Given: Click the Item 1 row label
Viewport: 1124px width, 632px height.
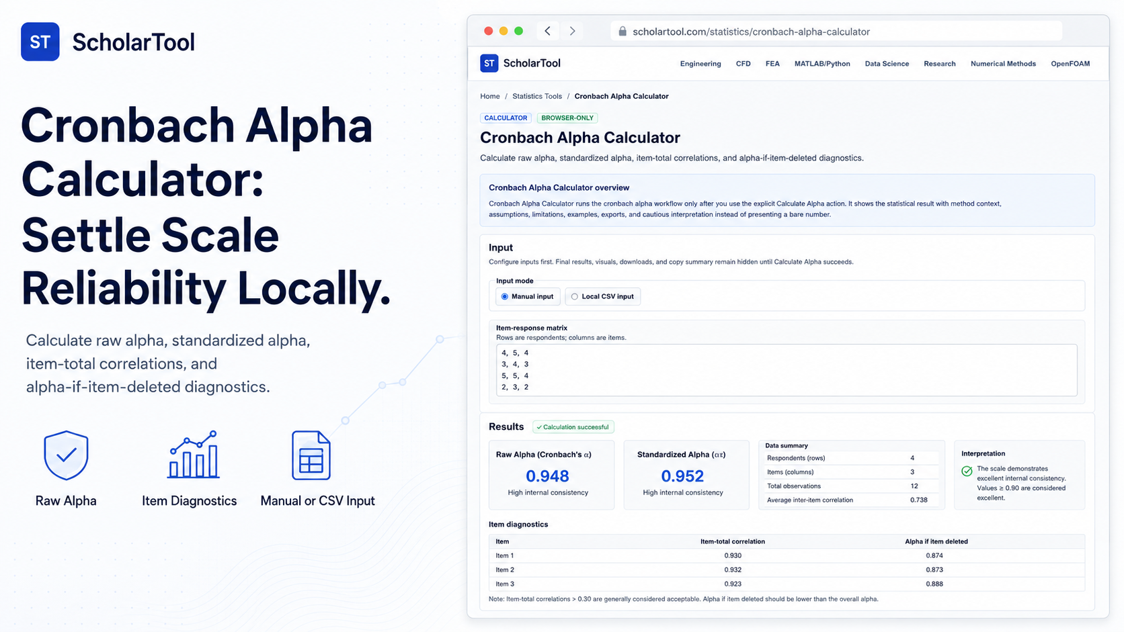Looking at the screenshot, I should [505, 556].
